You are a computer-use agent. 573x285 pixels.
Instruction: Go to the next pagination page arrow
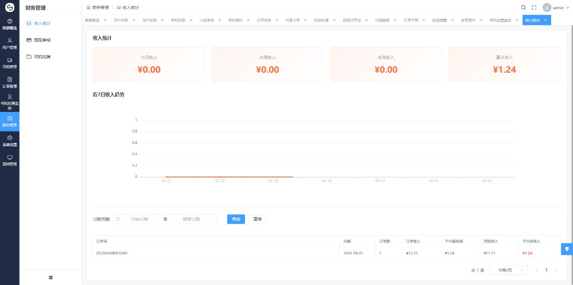[556, 270]
